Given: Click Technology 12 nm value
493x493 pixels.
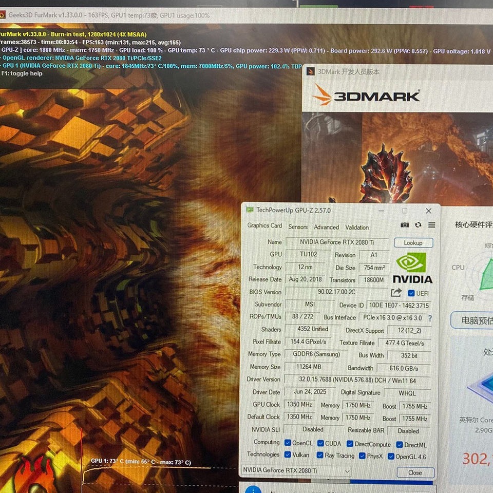Looking at the screenshot, I should pyautogui.click(x=305, y=267).
